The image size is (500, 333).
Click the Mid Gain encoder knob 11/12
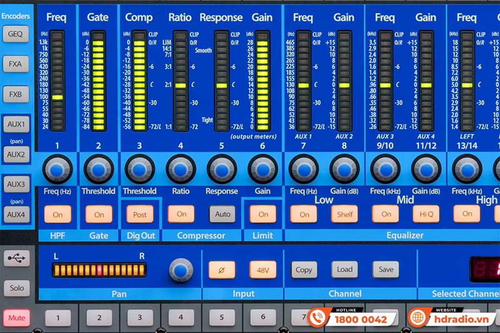pos(426,169)
